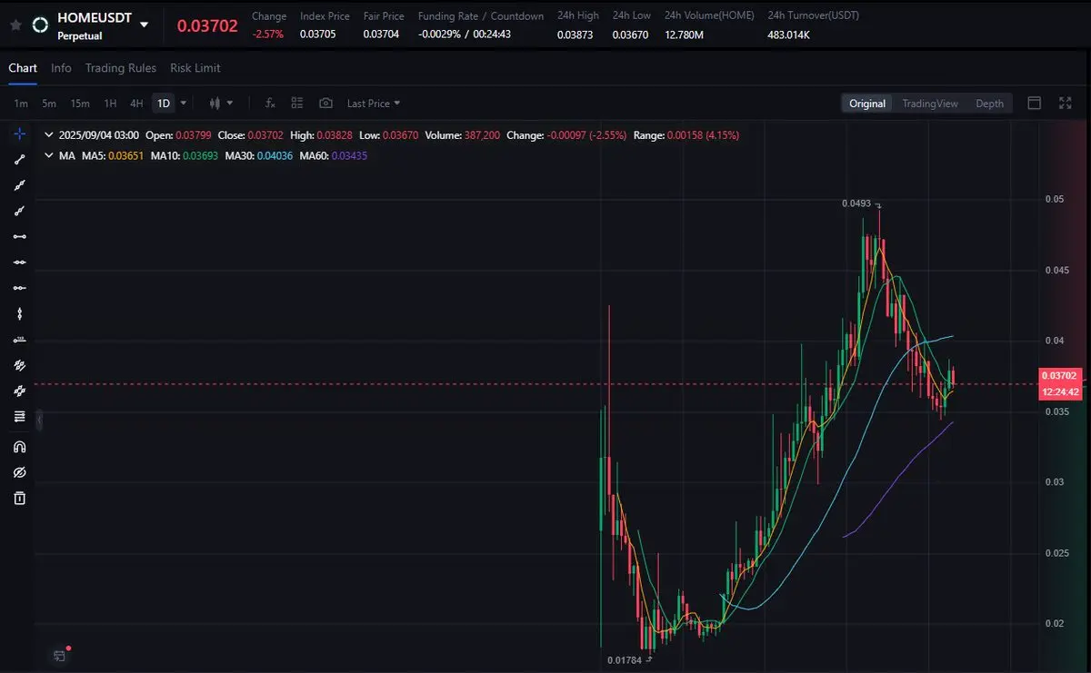
Task: Collapse the candle OHLC info row
Action: tap(48, 134)
